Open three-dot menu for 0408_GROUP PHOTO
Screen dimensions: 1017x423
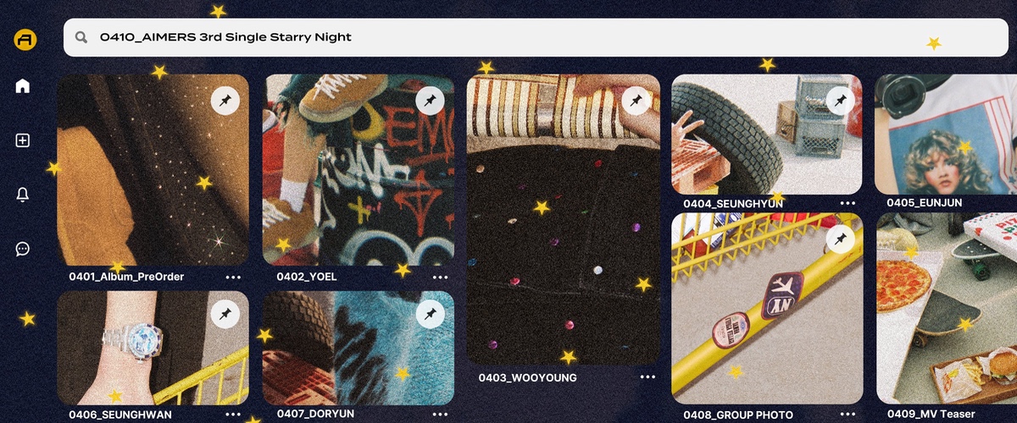tap(847, 415)
